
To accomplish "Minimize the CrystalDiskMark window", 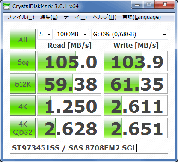I will coord(137,5).
